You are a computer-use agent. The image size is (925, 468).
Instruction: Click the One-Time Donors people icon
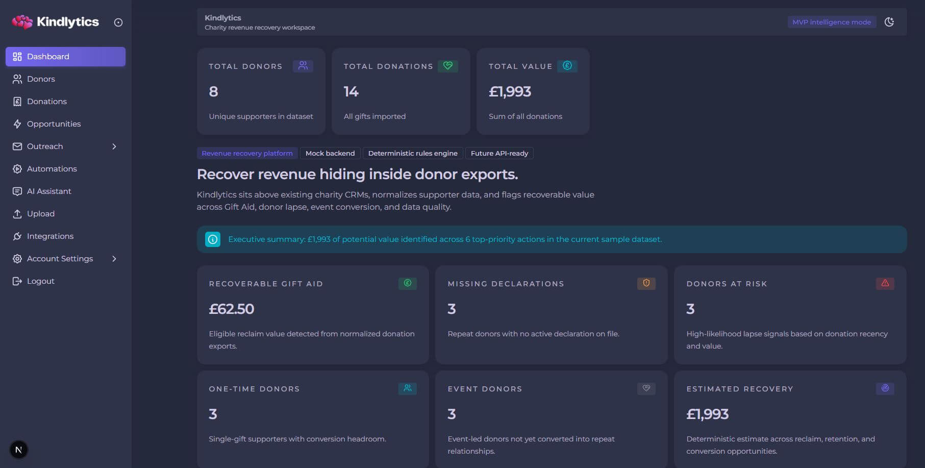[408, 388]
